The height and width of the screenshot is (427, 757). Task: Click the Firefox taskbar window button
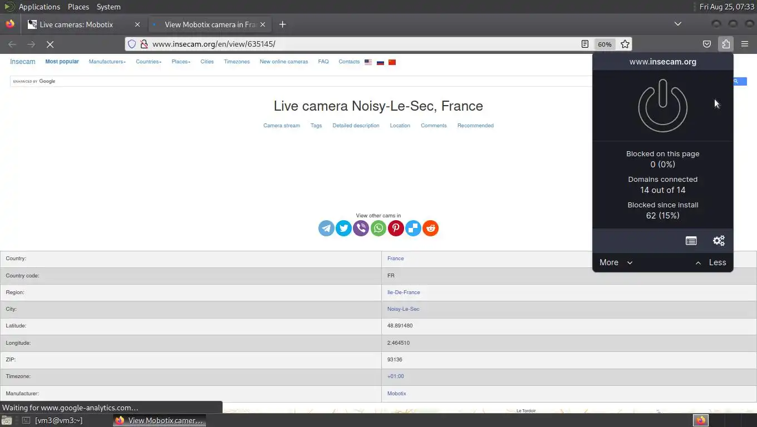click(x=159, y=420)
